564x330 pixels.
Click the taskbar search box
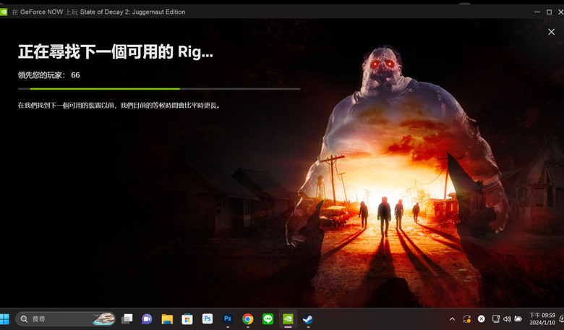tap(66, 319)
